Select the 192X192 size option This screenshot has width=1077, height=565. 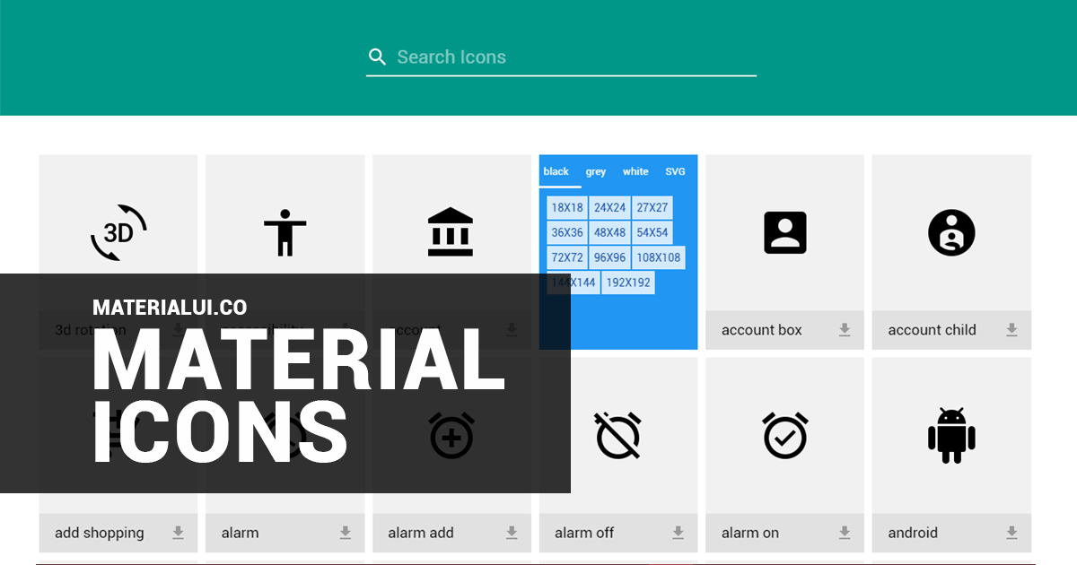click(626, 282)
